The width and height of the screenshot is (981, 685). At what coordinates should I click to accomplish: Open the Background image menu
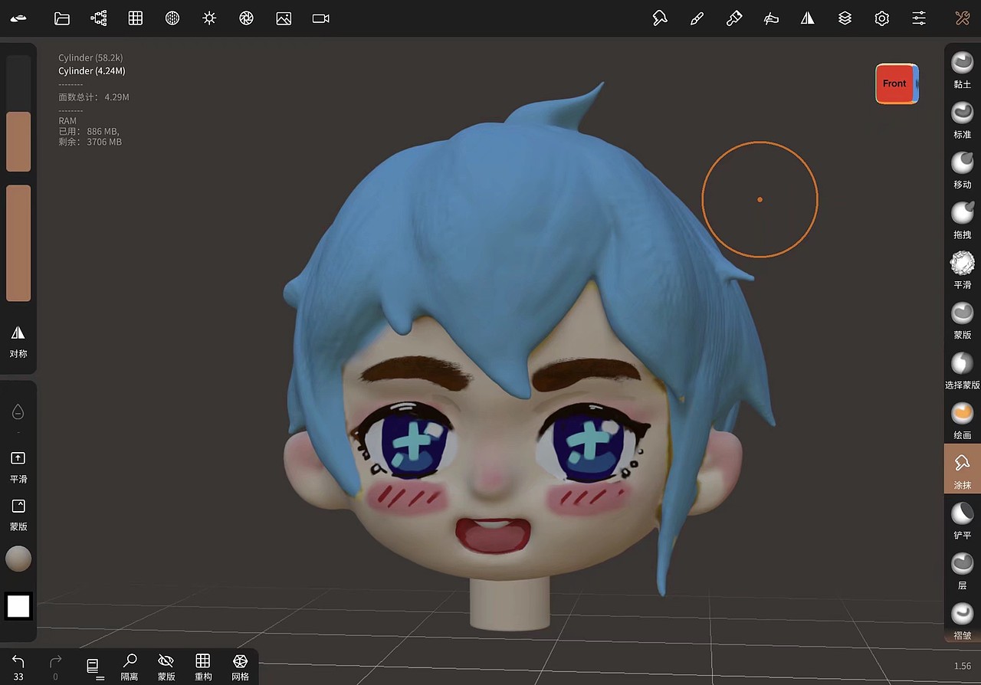click(284, 18)
